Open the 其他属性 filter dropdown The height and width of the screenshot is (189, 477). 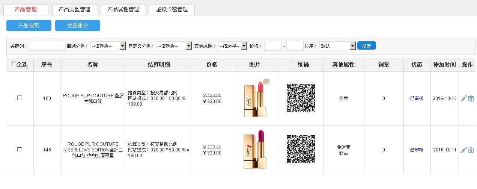(x=232, y=46)
